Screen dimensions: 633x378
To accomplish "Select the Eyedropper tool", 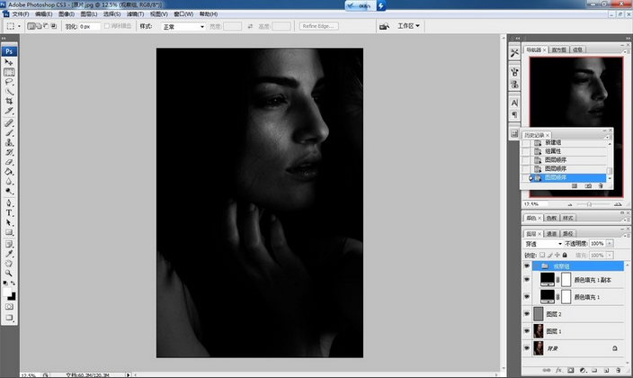I will click(x=9, y=254).
